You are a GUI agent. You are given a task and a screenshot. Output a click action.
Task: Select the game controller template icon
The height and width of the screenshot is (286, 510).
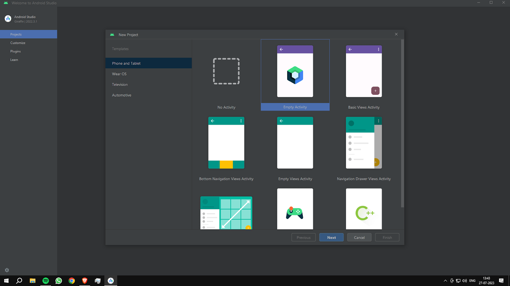coord(295,210)
